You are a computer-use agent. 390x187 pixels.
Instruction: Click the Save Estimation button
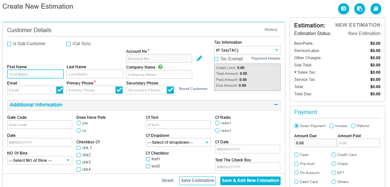pos(197,181)
